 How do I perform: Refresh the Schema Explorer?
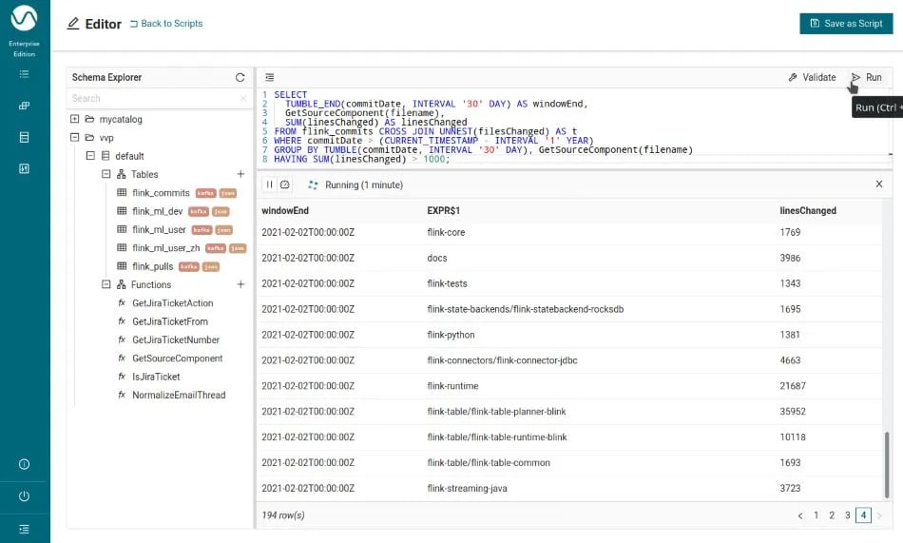(240, 77)
